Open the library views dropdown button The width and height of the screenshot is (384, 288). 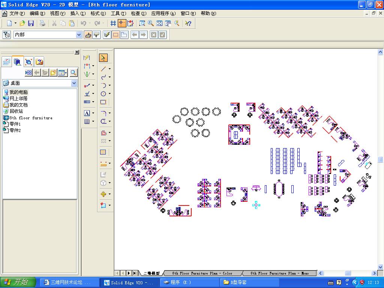pyautogui.click(x=63, y=73)
